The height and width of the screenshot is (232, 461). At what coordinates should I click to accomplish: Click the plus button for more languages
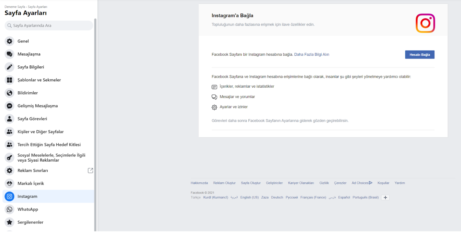[x=385, y=198]
